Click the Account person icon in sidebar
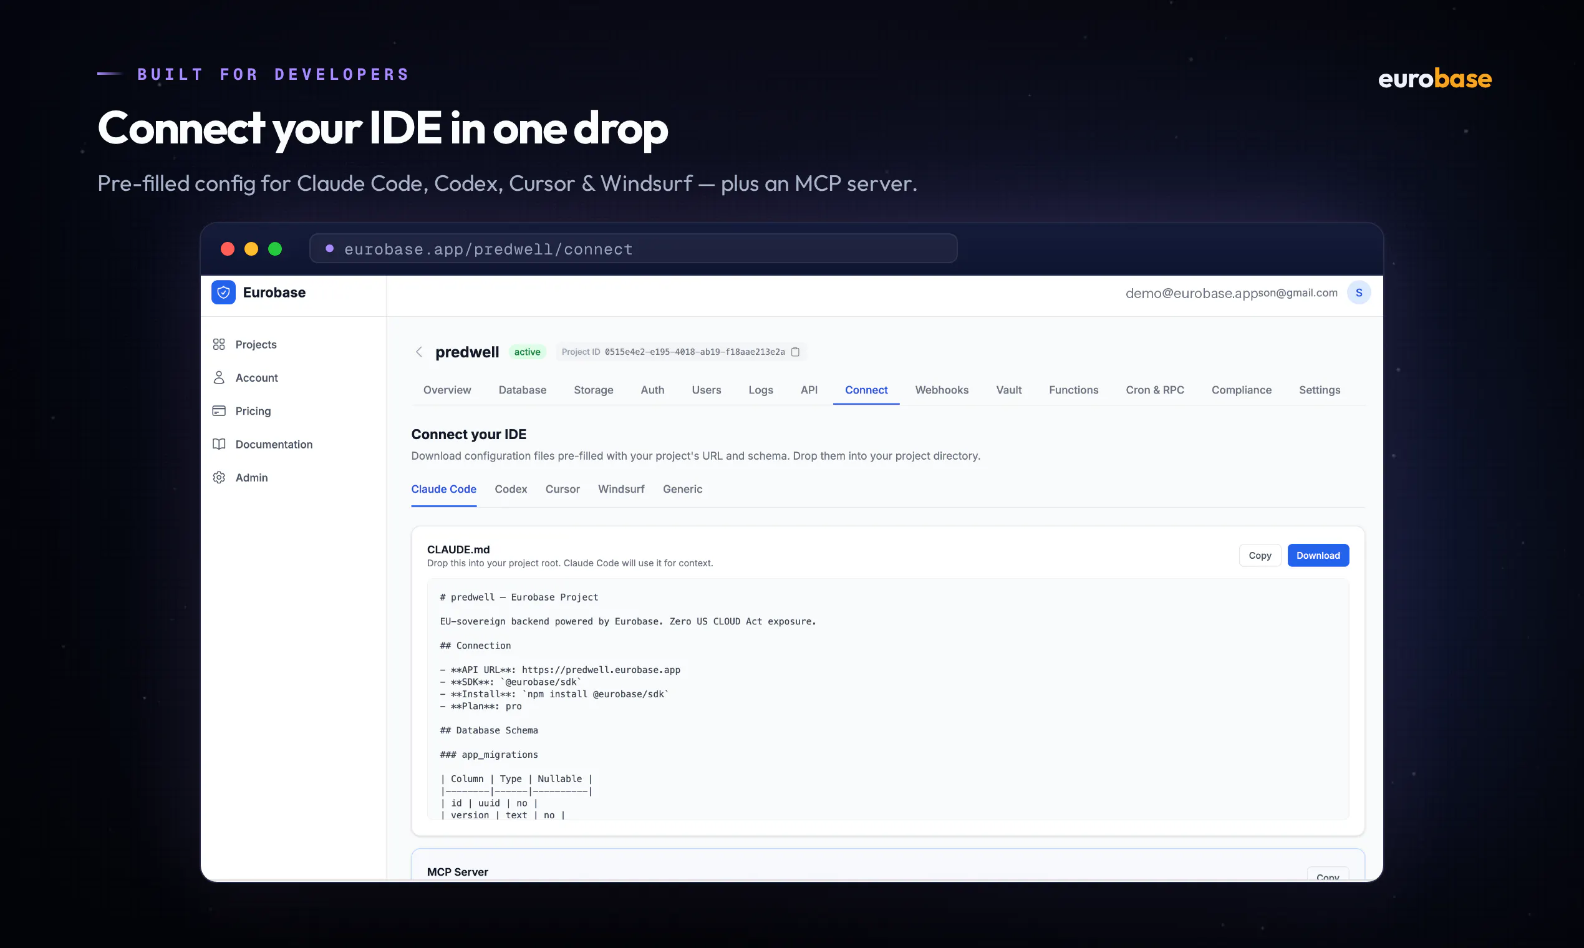1584x948 pixels. click(219, 377)
